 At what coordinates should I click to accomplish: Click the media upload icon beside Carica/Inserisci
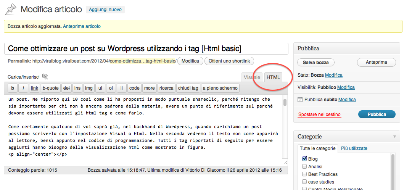pyautogui.click(x=45, y=76)
